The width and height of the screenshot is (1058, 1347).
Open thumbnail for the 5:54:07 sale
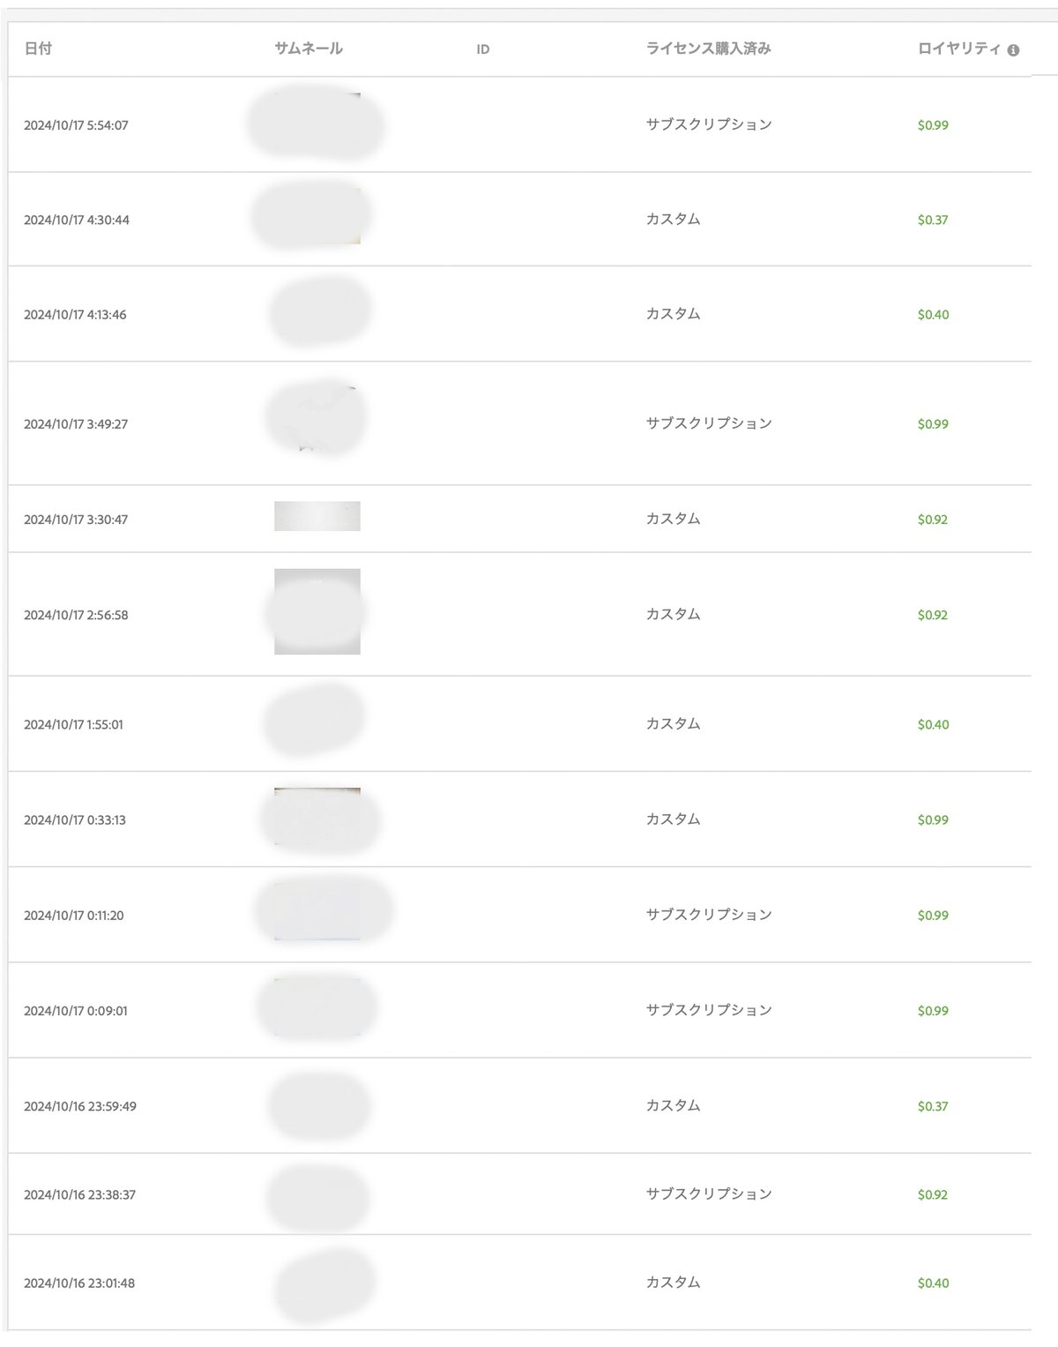[317, 124]
